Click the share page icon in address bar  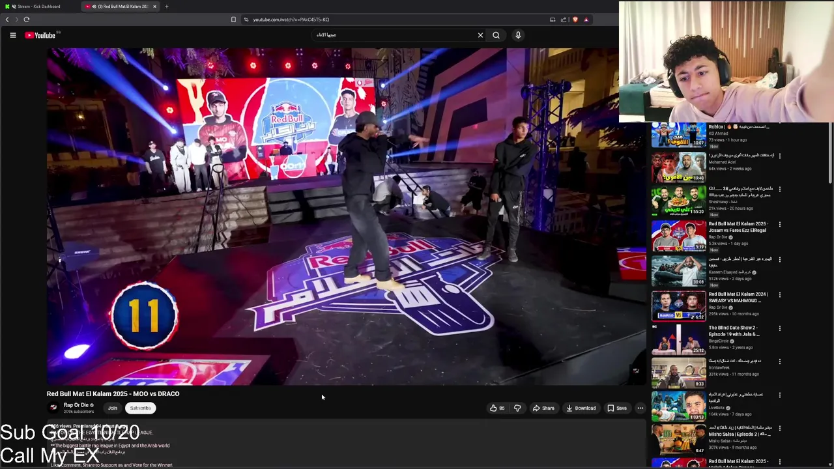pyautogui.click(x=564, y=20)
